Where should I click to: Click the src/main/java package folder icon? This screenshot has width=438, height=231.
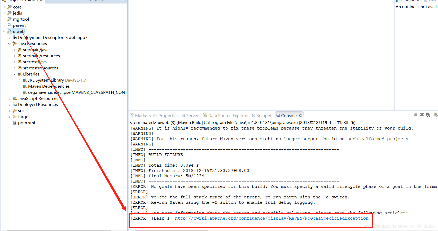[x=20, y=50]
